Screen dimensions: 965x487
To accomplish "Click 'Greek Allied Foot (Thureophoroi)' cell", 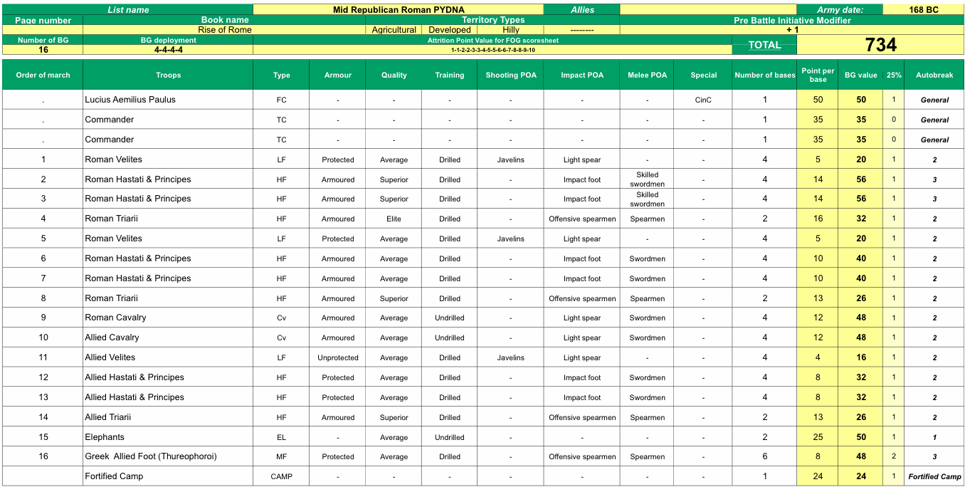I will click(168, 456).
